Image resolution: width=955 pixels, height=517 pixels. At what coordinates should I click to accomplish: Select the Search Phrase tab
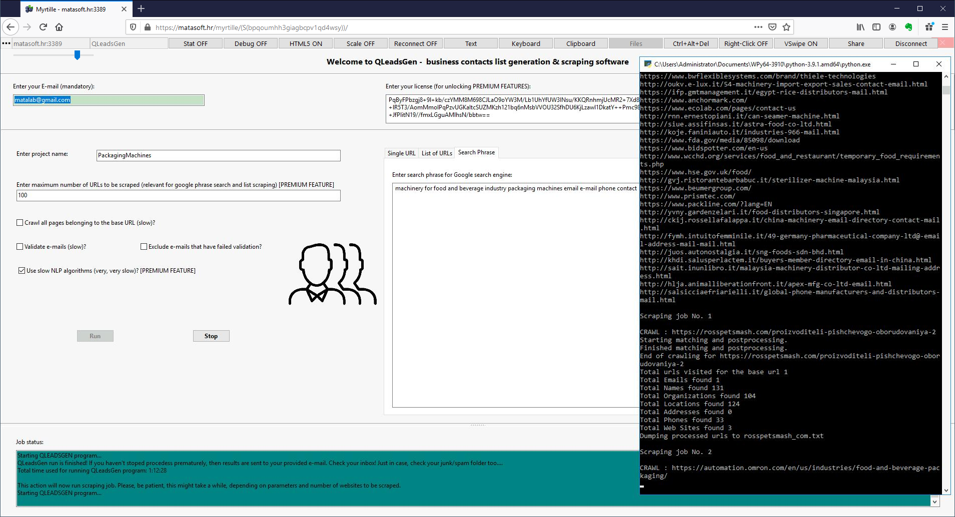476,152
